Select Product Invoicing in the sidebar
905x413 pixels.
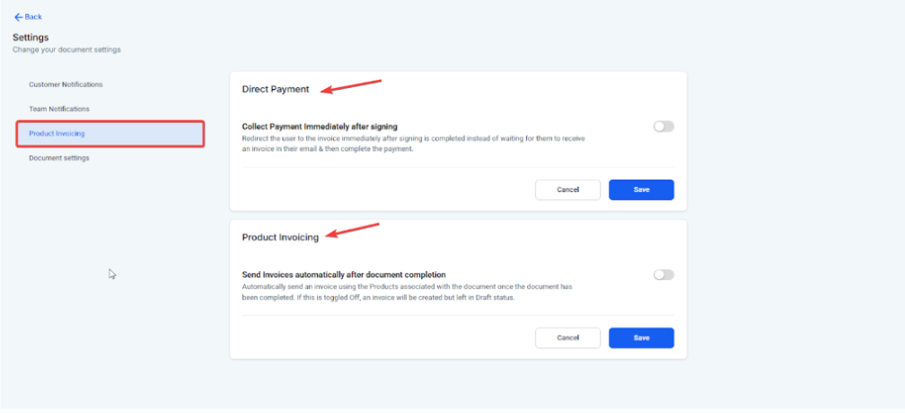[x=57, y=134]
